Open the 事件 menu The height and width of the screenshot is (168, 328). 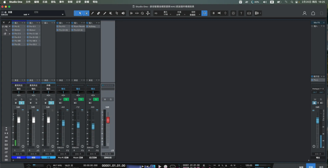61,2
